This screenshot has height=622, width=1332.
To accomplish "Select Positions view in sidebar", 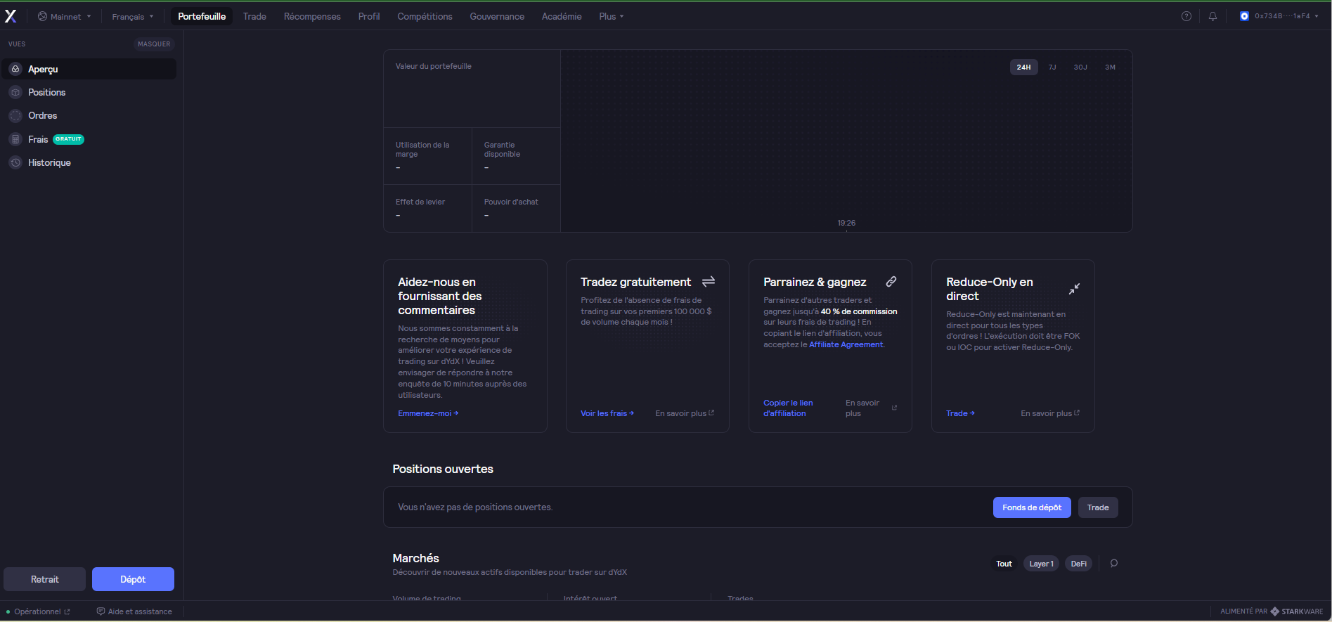I will [89, 92].
